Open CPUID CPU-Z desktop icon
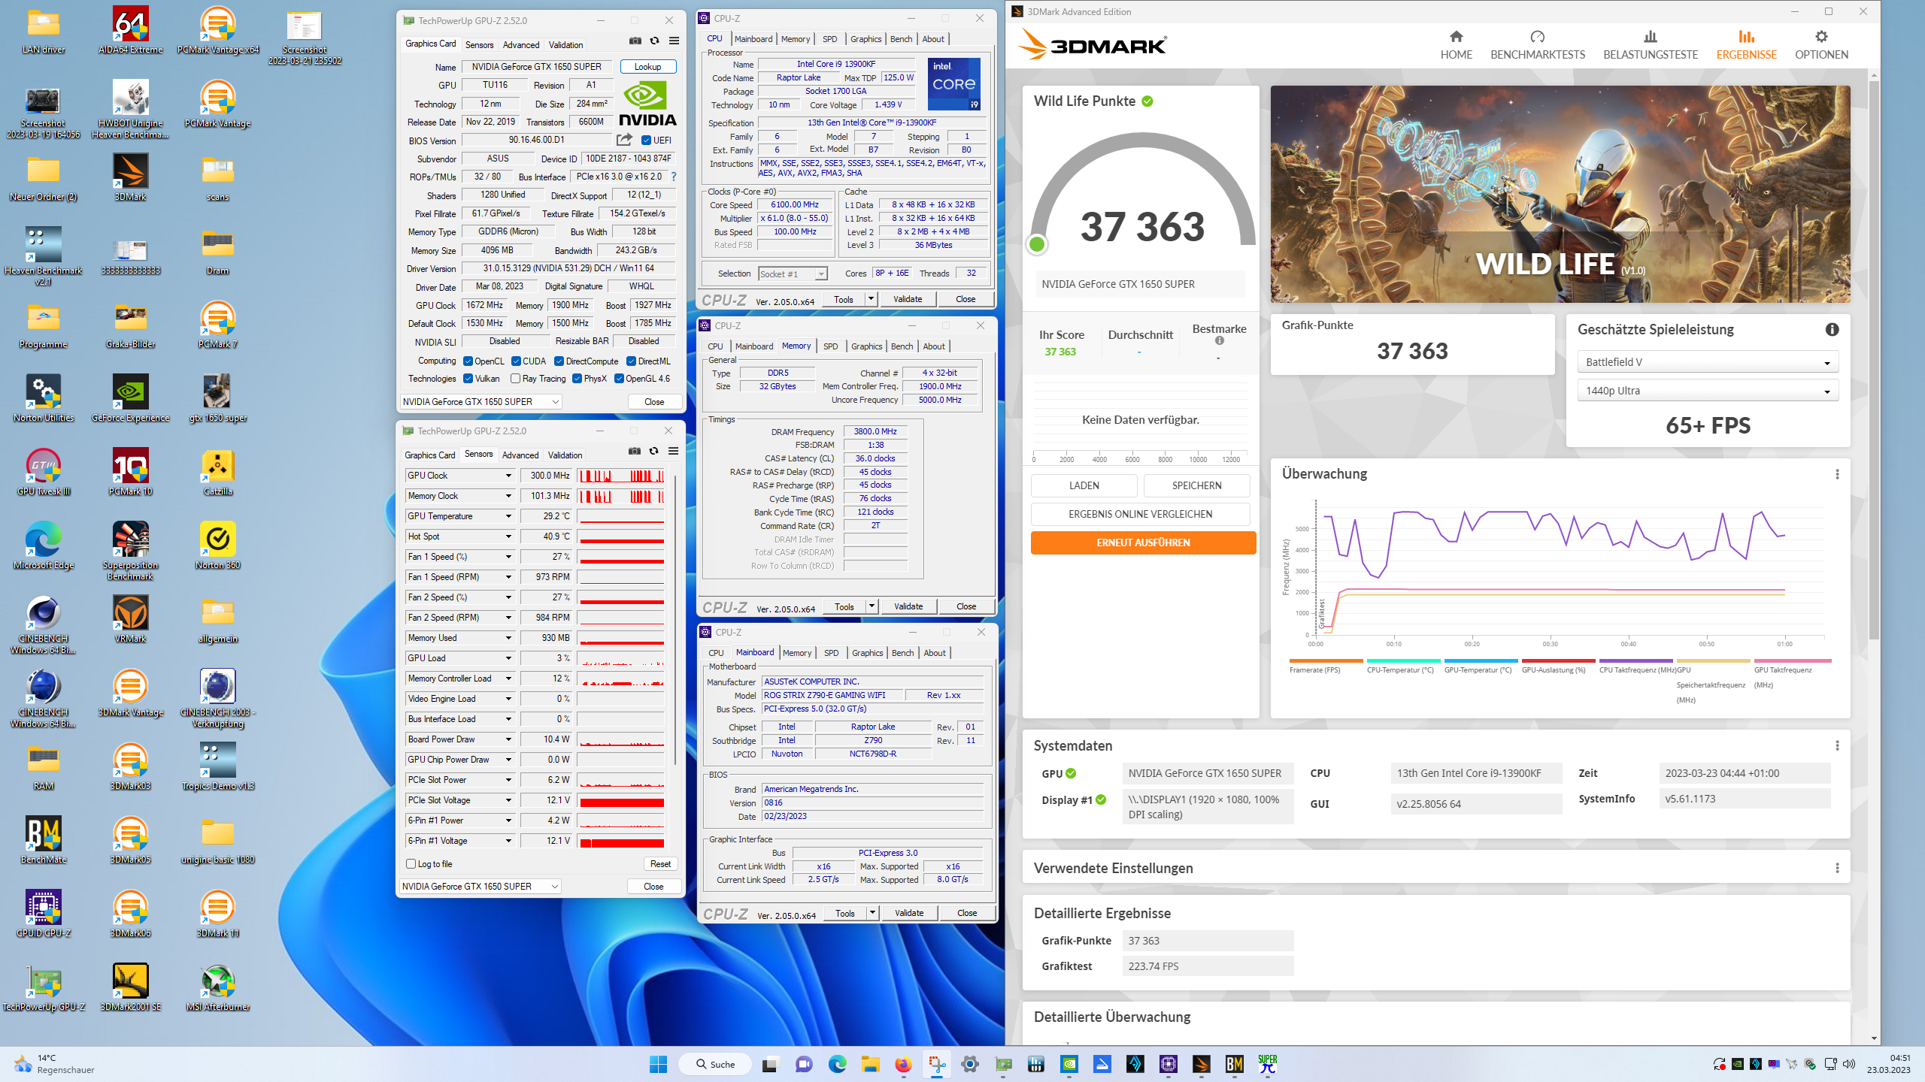The width and height of the screenshot is (1925, 1082). click(x=44, y=914)
